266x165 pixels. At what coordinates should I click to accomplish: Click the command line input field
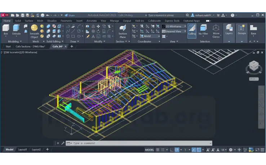(x=141, y=143)
